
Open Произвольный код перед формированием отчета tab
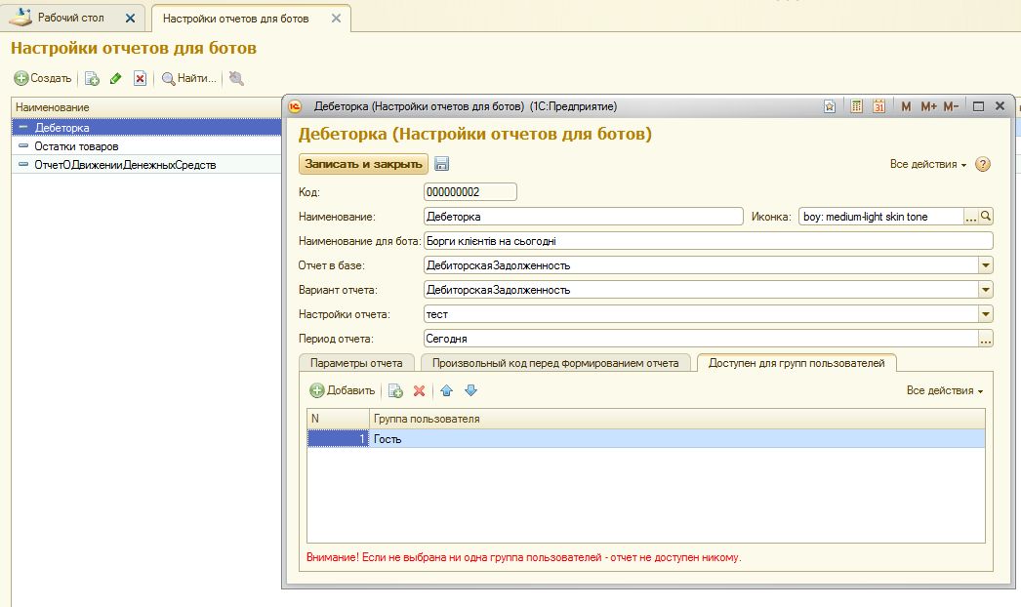coord(555,363)
